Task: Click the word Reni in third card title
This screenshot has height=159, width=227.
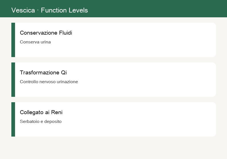Action: [x=56, y=112]
